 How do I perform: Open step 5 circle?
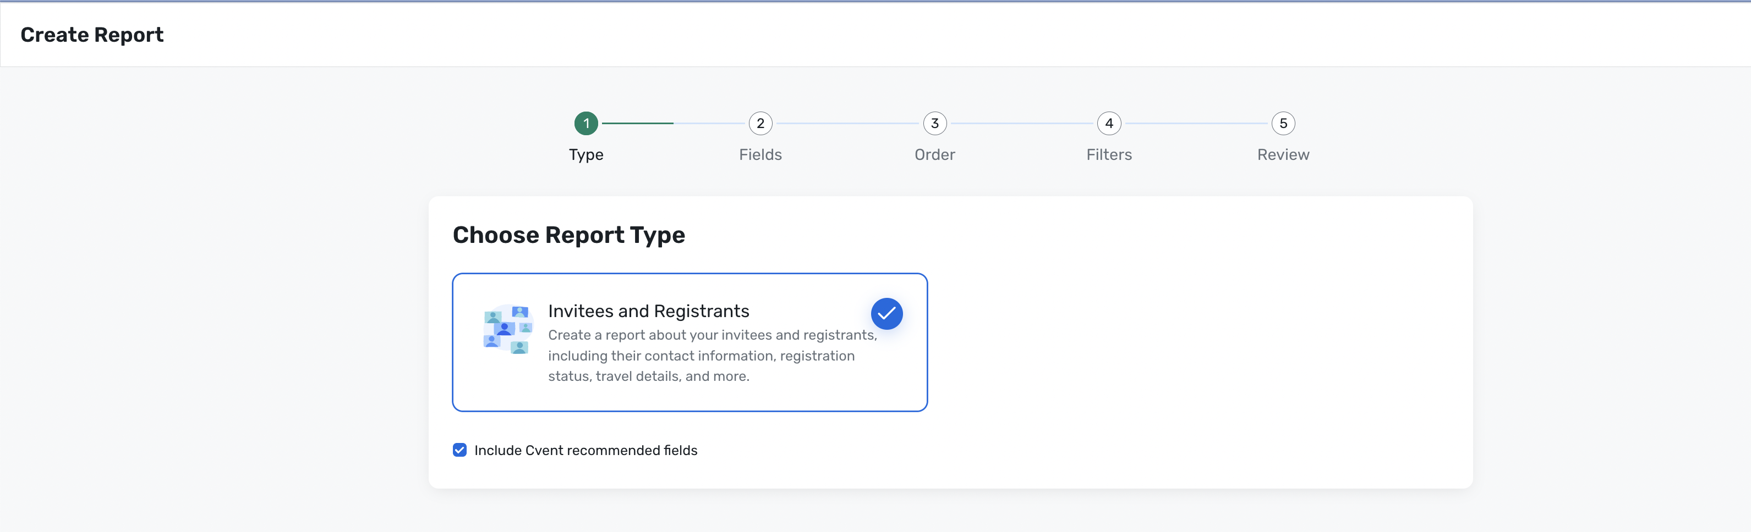click(1283, 124)
